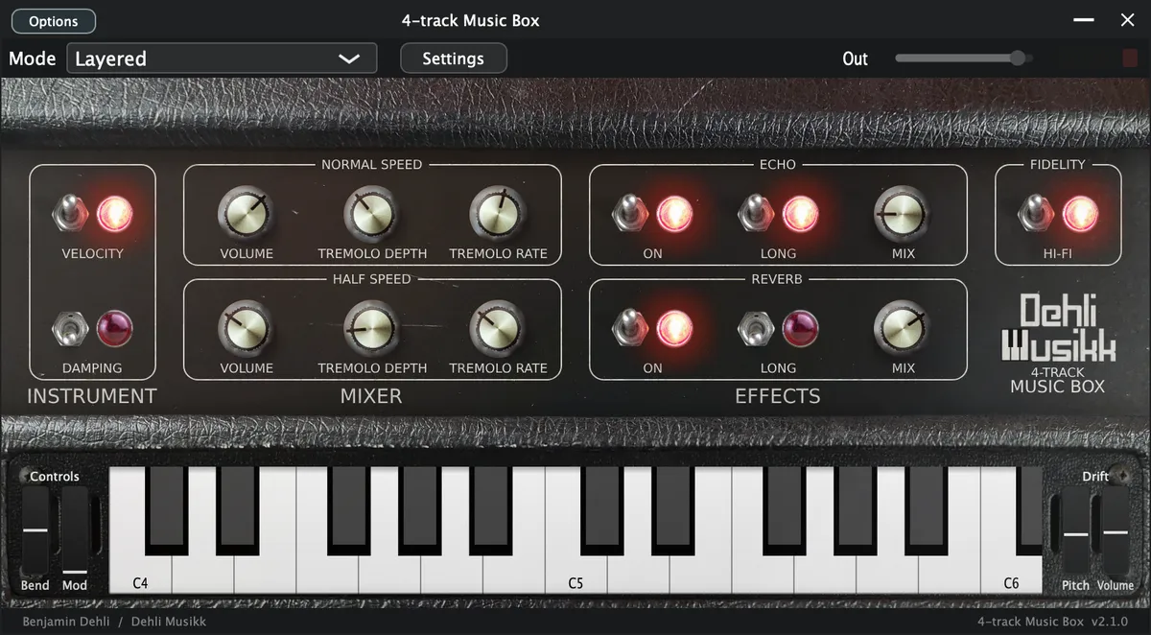Click the EFFECTS section label
The height and width of the screenshot is (635, 1151).
(778, 396)
